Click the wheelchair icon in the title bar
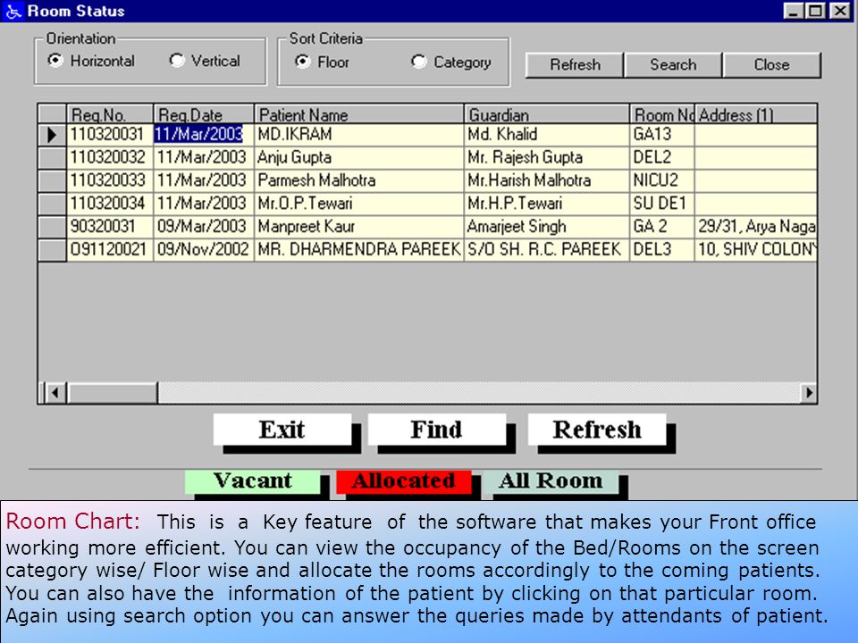This screenshot has width=858, height=643. pos(12,11)
